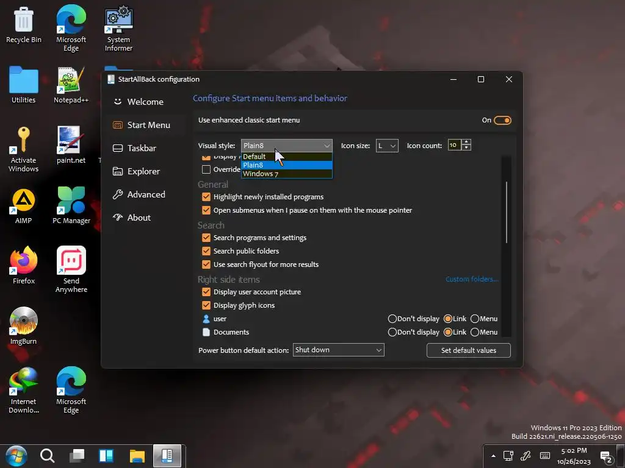Open the Icon size dropdown

[x=387, y=146]
